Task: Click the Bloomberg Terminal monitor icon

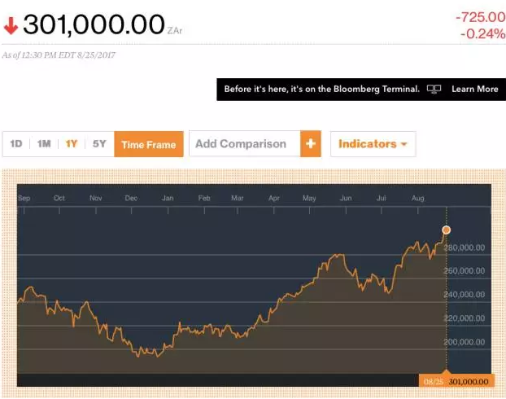Action: [x=434, y=90]
